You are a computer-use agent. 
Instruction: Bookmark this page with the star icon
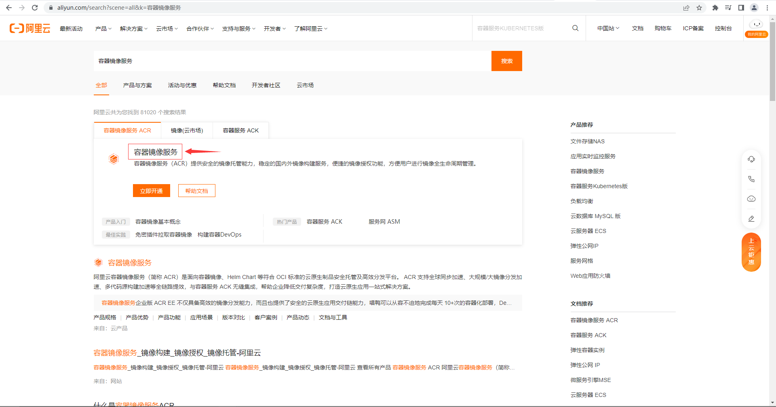pos(699,8)
